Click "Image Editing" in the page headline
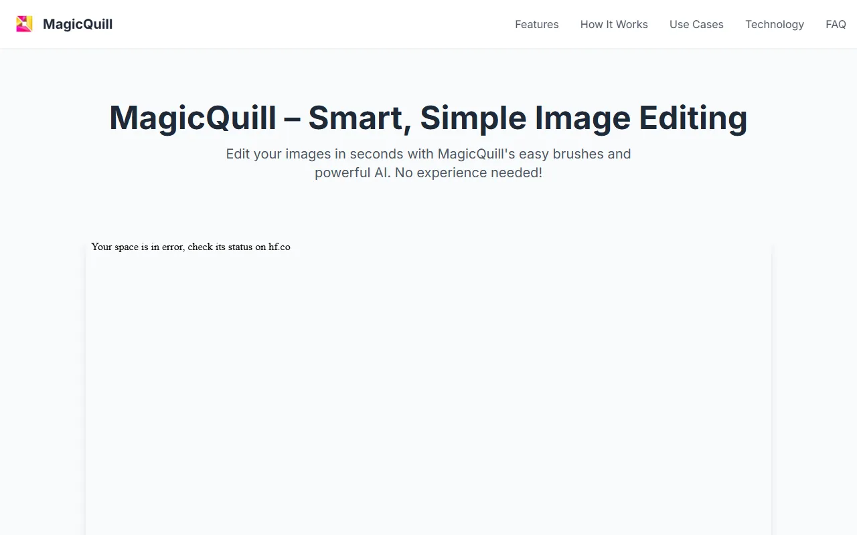The height and width of the screenshot is (535, 857). (641, 118)
